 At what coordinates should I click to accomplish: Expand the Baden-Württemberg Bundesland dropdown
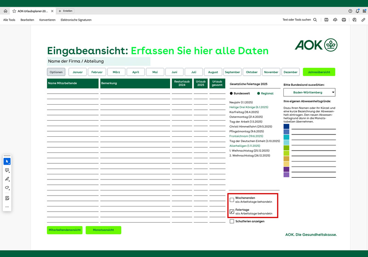[309, 92]
